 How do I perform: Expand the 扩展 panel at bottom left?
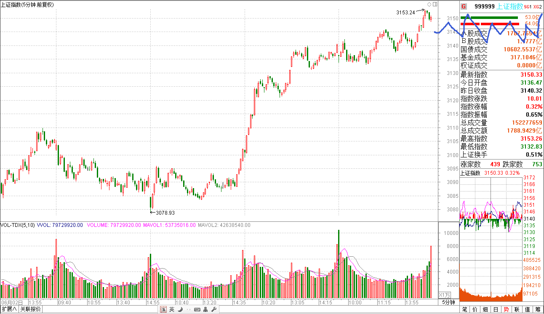pyautogui.click(x=9, y=309)
